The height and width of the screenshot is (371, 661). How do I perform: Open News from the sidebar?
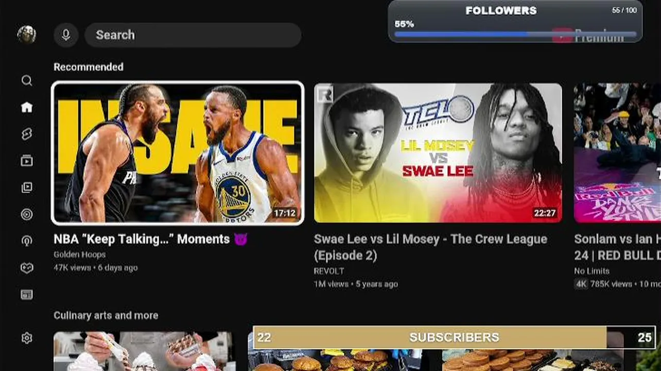coord(27,295)
